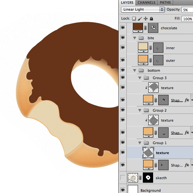Image resolution: width=193 pixels, height=193 pixels.
Task: Collapse Group 3
Action: [x=140, y=78]
